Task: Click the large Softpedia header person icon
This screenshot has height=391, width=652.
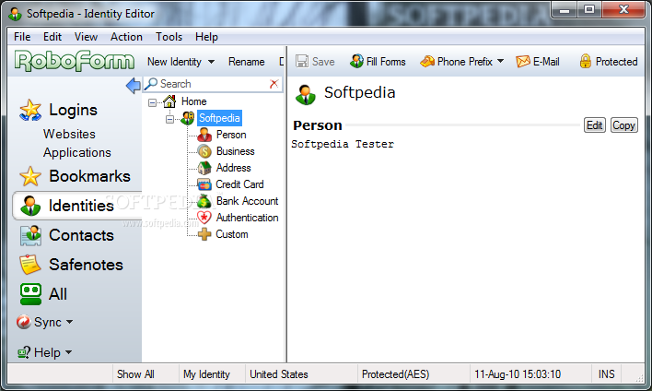Action: pos(306,95)
